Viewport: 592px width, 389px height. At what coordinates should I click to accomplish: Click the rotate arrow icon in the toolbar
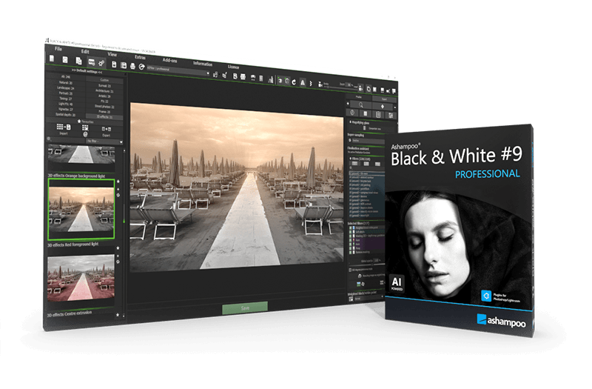pos(294,82)
